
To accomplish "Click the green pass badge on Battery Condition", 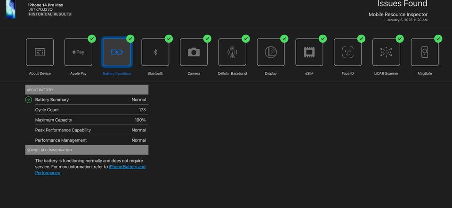I will pyautogui.click(x=130, y=39).
